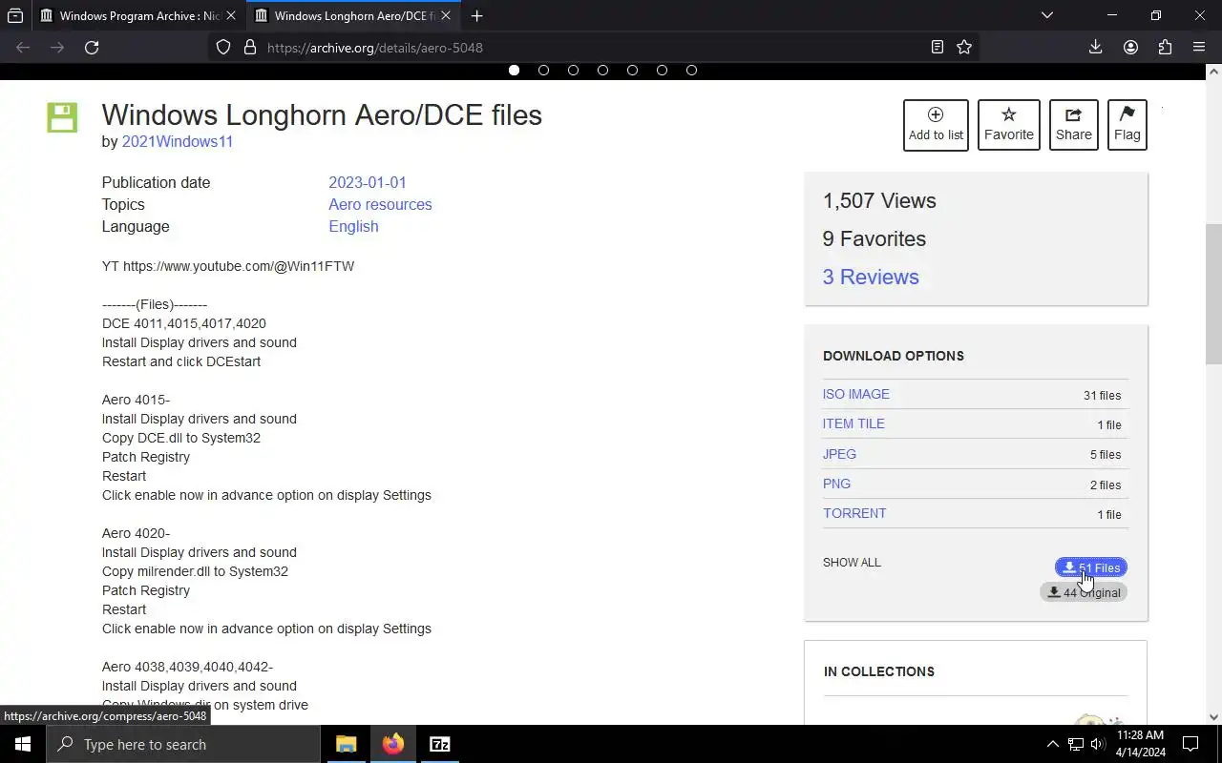Select the seventh carousel dot
Screen dimensions: 1222x763
691,70
